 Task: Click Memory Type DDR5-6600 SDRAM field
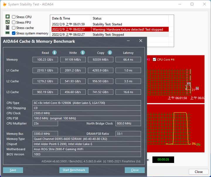click(x=87, y=139)
